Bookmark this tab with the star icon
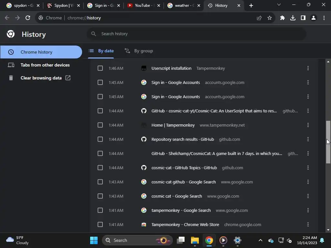The image size is (331, 248). coord(270,18)
